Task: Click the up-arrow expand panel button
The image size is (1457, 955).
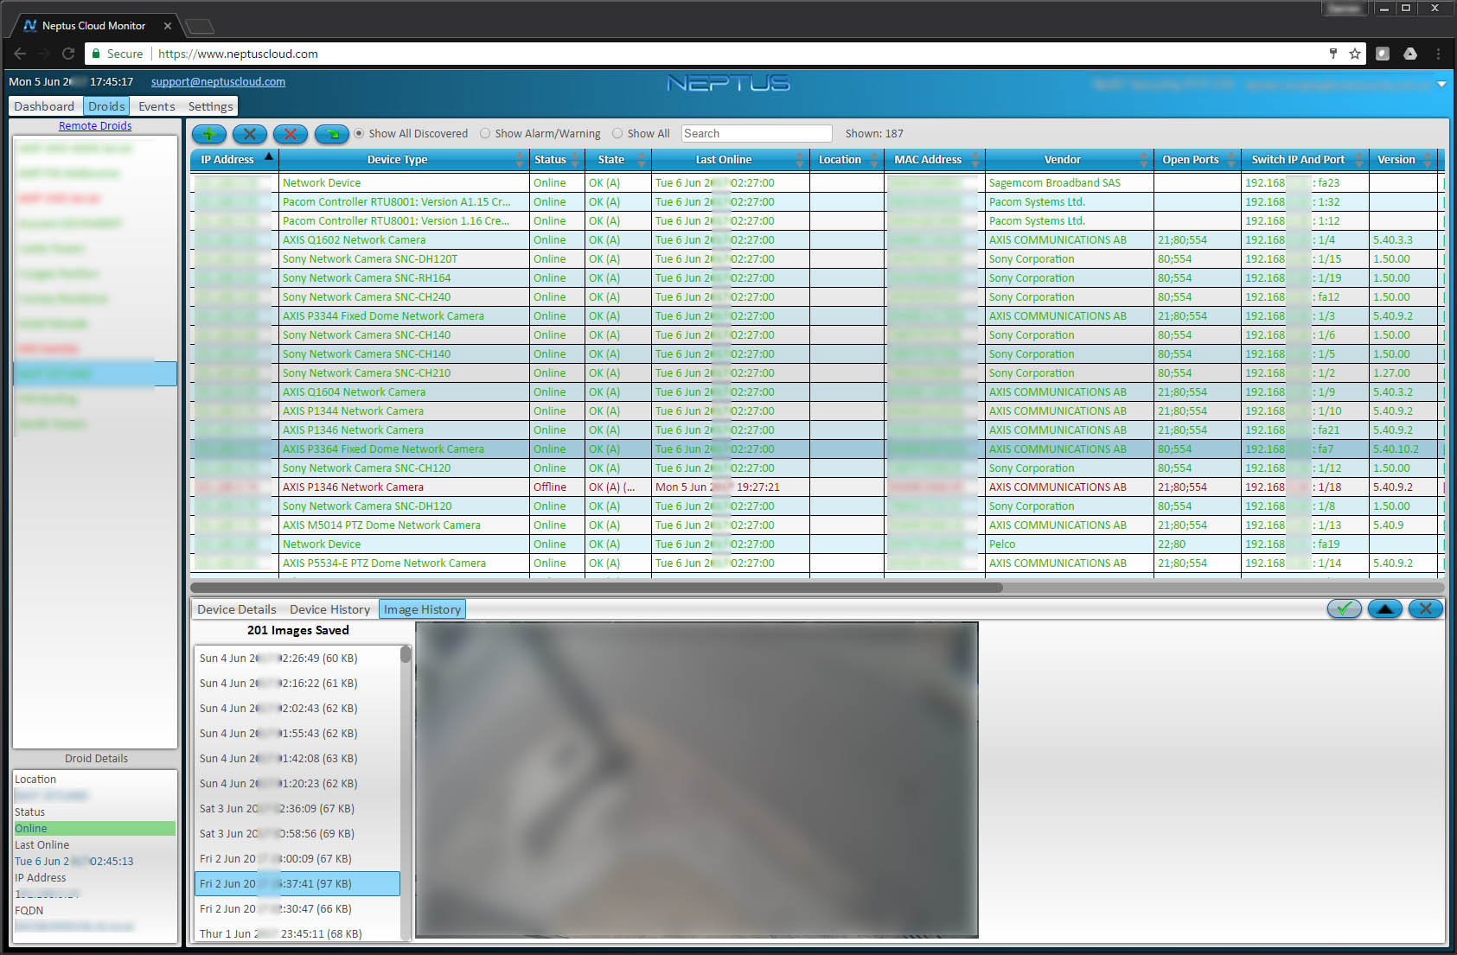Action: click(x=1385, y=608)
